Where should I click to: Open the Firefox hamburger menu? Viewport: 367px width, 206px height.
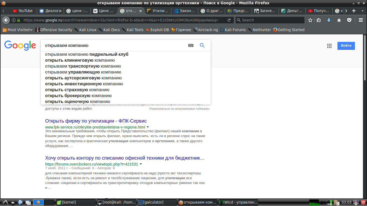tap(361, 20)
